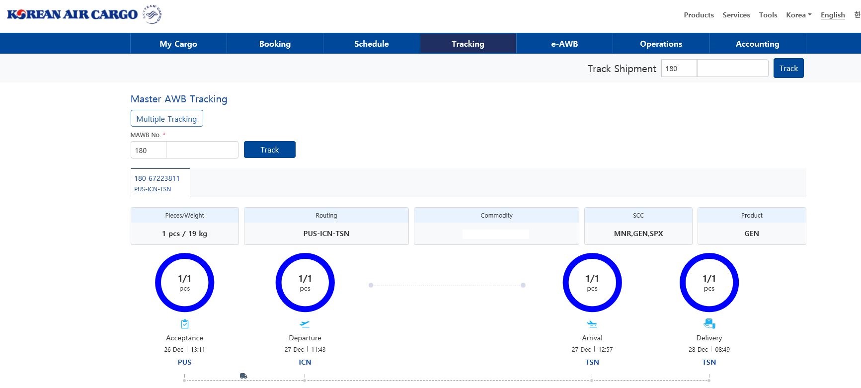The image size is (861, 388).
Task: Open the Booking menu
Action: pyautogui.click(x=275, y=44)
